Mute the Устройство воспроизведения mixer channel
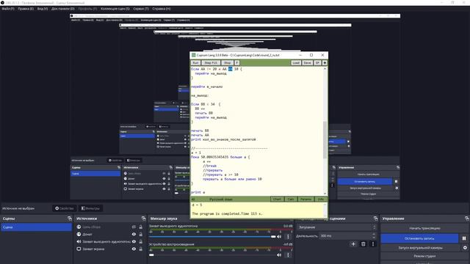470x264 pixels. pyautogui.click(x=279, y=255)
